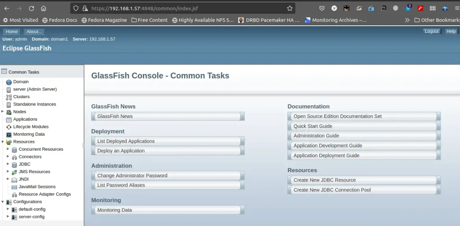Click the Common Tasks header icon

[4, 71]
